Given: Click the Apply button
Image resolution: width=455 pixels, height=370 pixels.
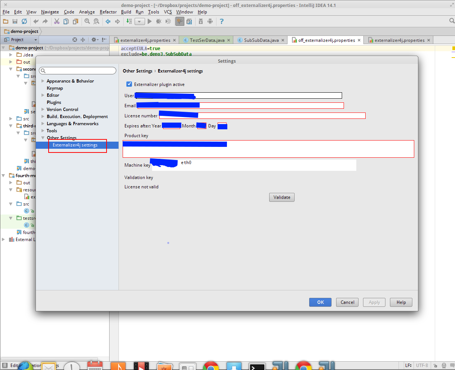Looking at the screenshot, I should [374, 302].
